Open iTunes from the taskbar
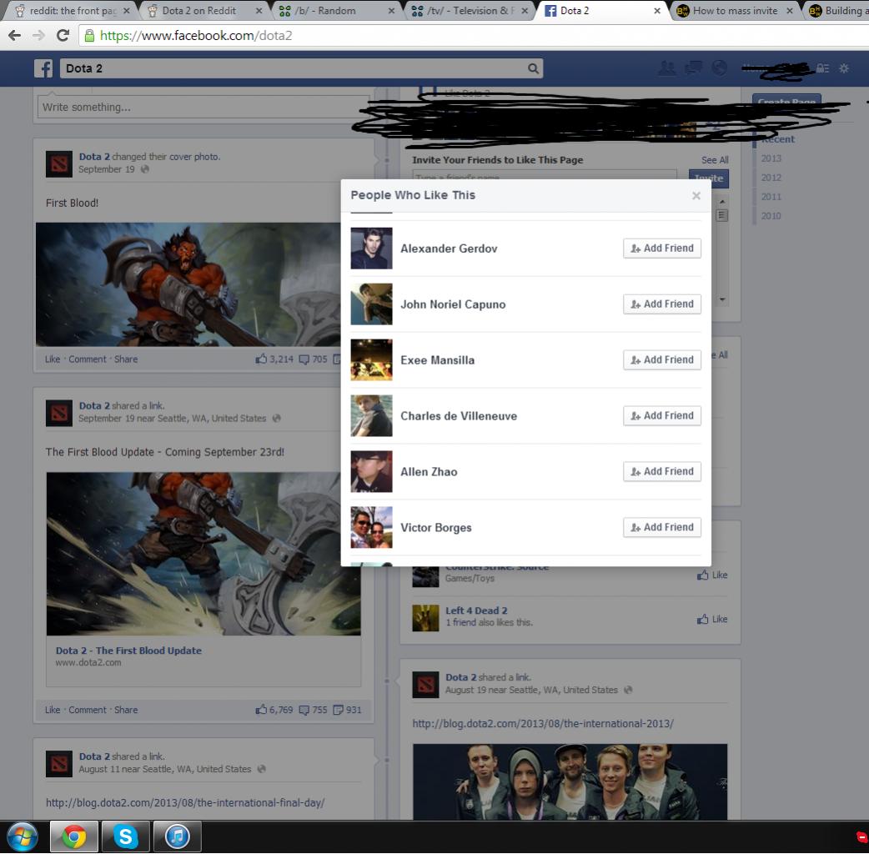This screenshot has height=859, width=869. point(177,836)
